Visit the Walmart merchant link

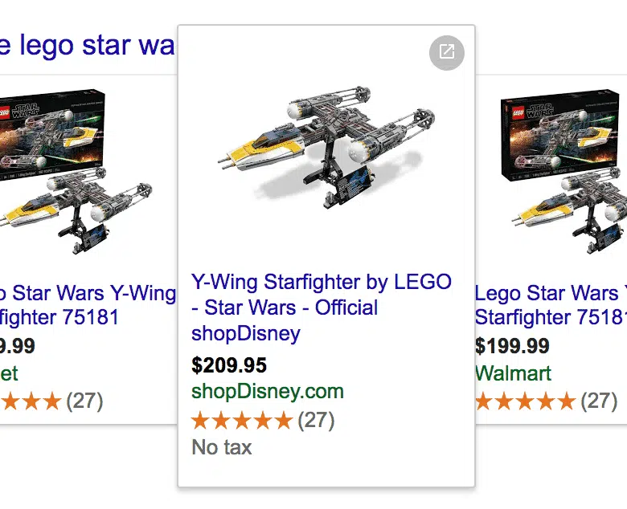[x=513, y=373]
